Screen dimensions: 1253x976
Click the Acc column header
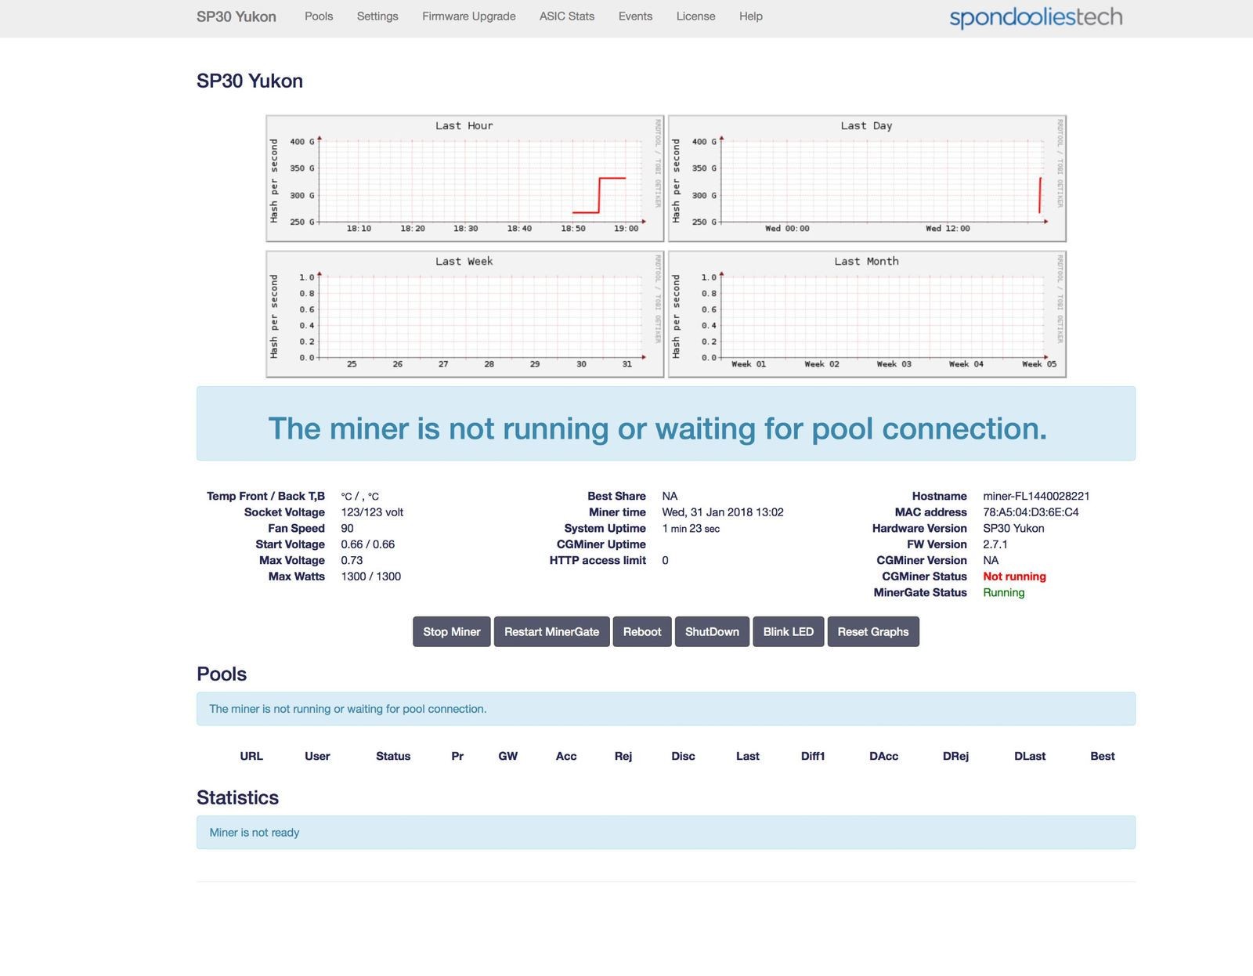click(x=566, y=756)
